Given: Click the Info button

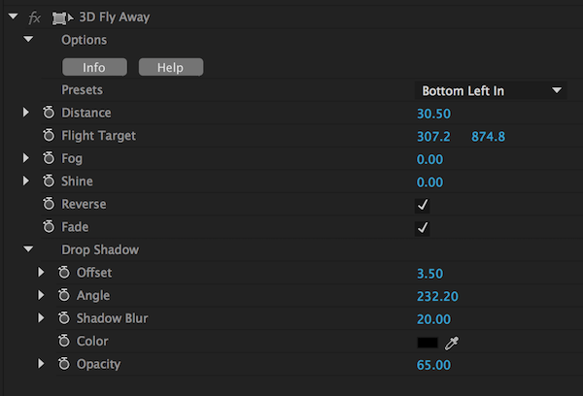Looking at the screenshot, I should [94, 68].
